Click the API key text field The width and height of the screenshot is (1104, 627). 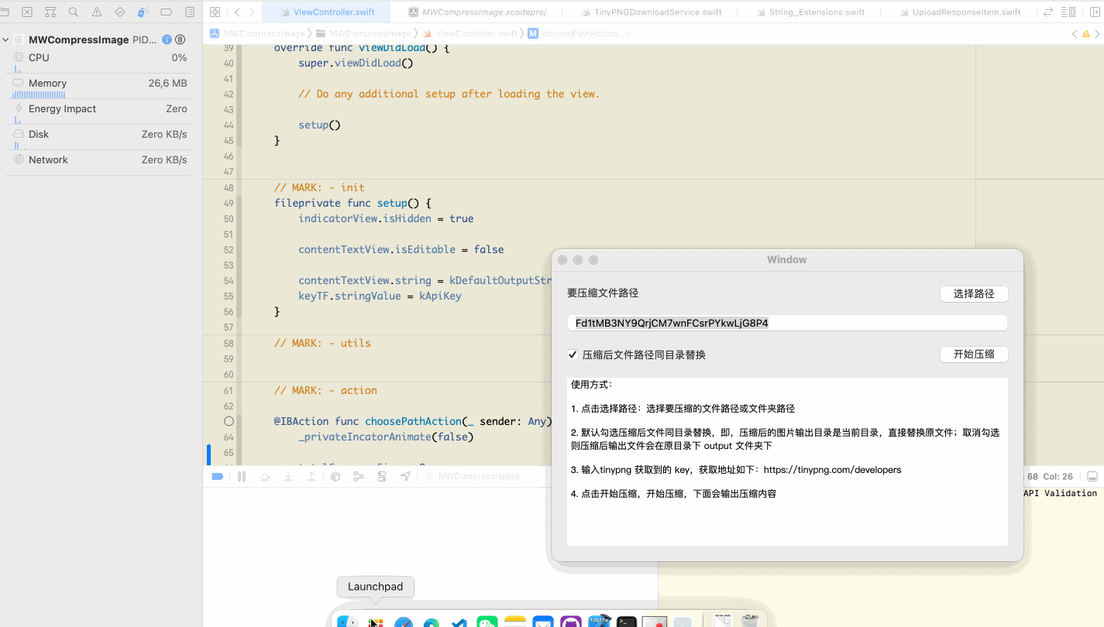[x=786, y=323]
